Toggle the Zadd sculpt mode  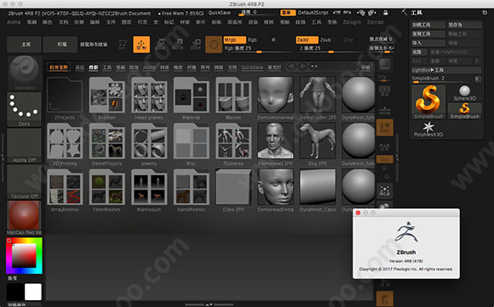307,40
